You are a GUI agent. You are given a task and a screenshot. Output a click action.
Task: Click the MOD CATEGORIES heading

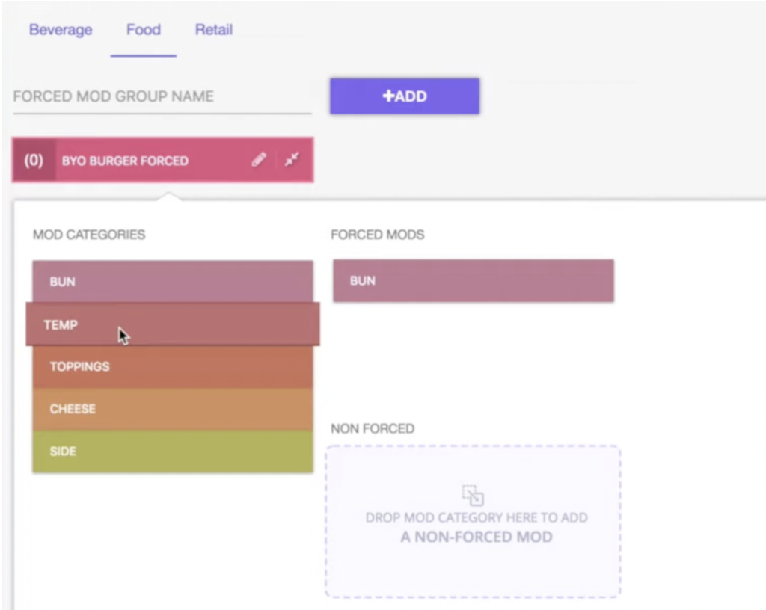click(x=89, y=235)
